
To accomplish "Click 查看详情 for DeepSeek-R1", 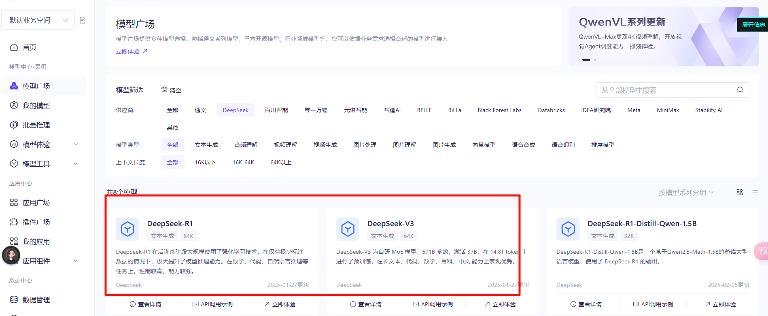I will coord(146,304).
